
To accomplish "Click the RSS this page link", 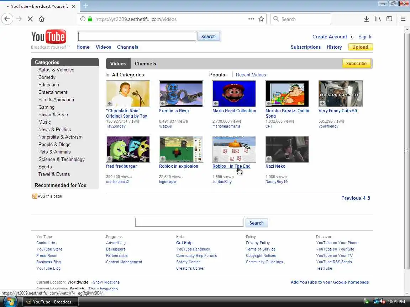I will (50, 196).
